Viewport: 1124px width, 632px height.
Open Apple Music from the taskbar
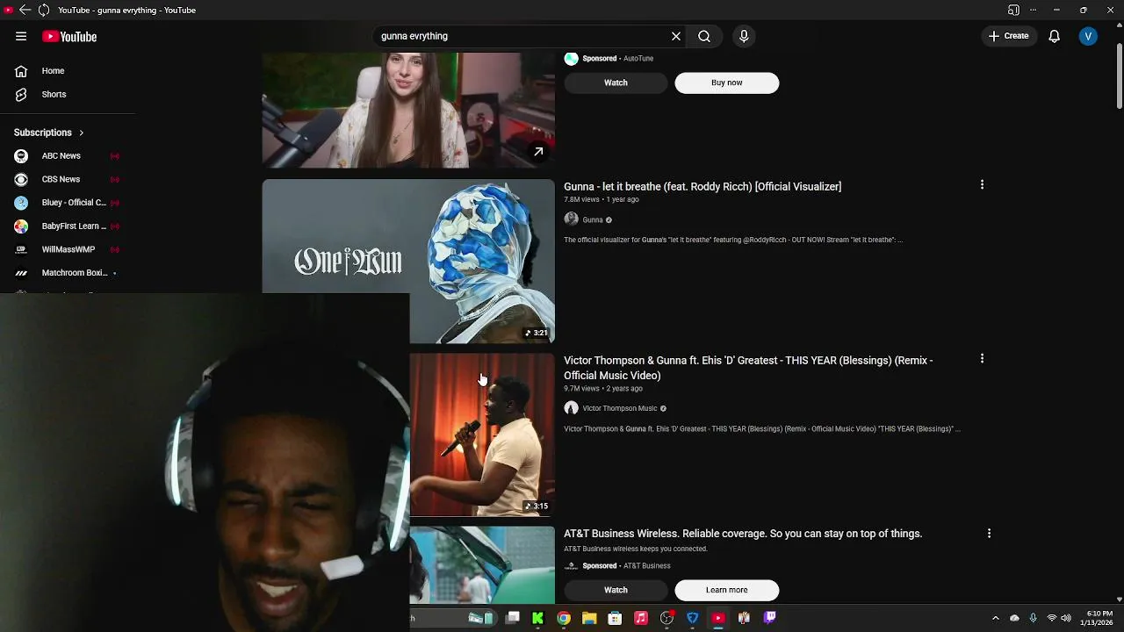pos(641,618)
